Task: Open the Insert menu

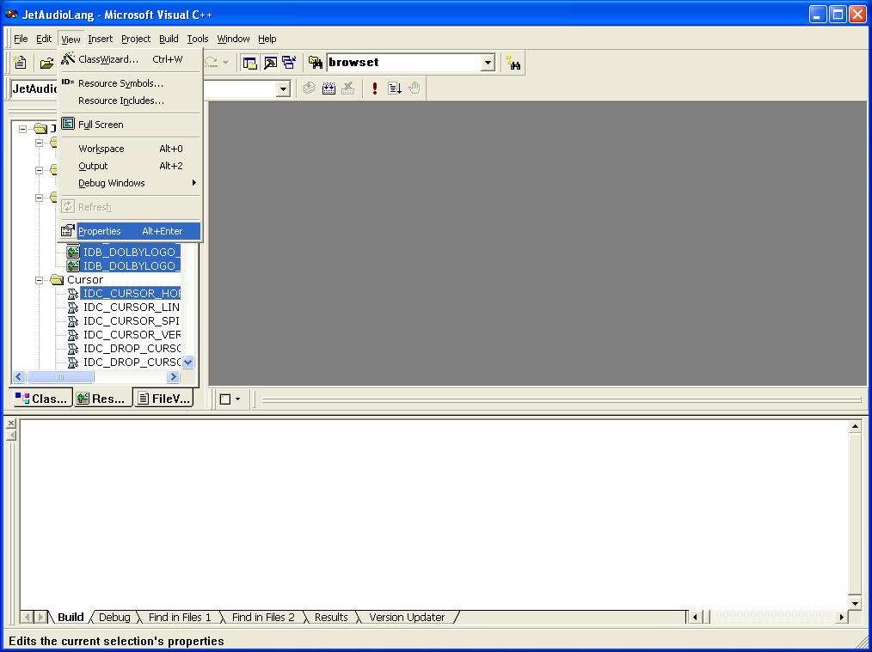Action: click(x=100, y=39)
